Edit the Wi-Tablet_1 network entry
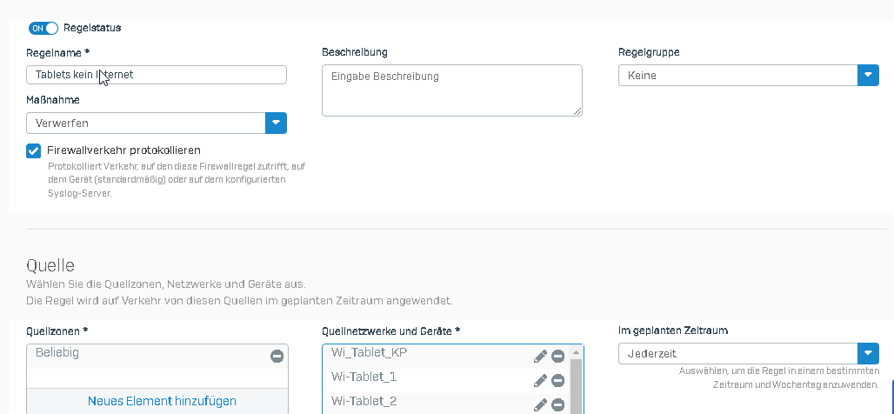Viewport: 894px width, 414px height. point(540,380)
